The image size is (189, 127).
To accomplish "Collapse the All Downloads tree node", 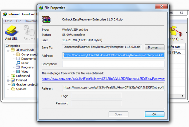I will (8, 50).
